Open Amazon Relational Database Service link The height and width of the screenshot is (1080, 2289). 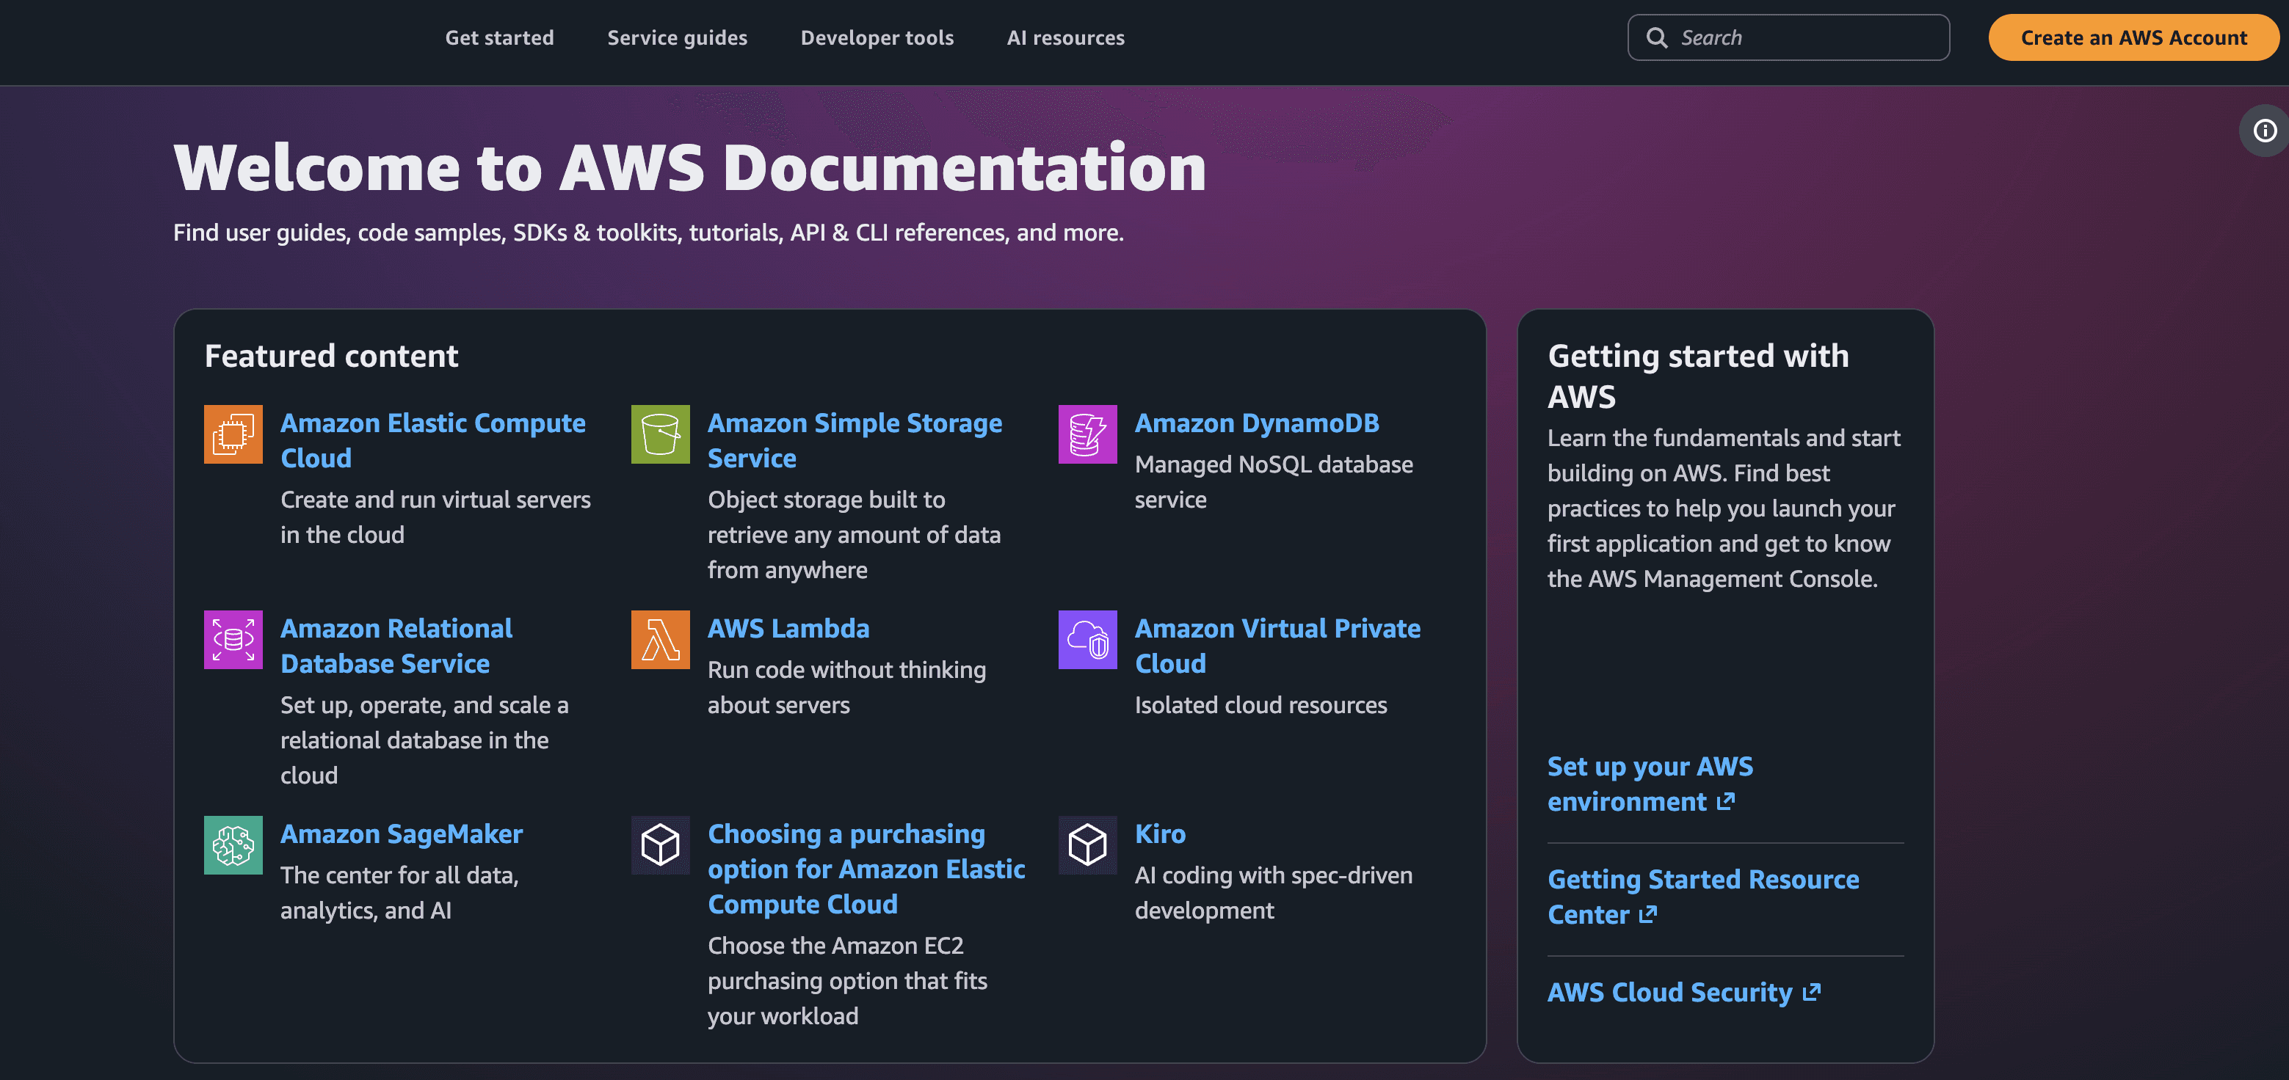(x=396, y=646)
